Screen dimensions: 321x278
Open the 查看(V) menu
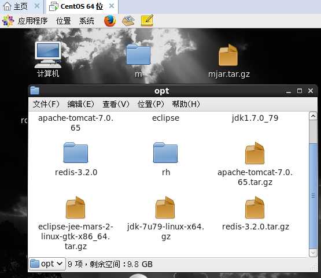point(116,104)
